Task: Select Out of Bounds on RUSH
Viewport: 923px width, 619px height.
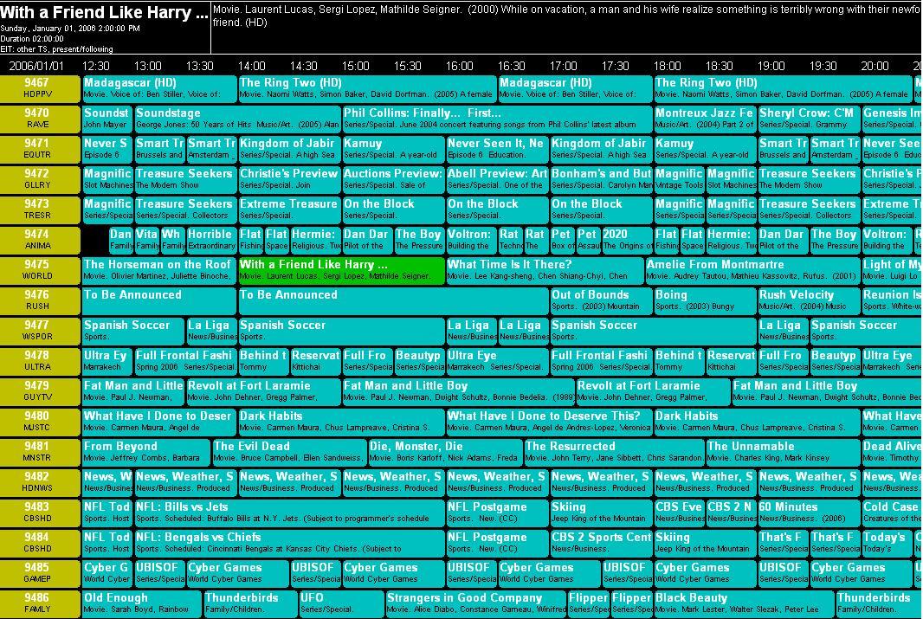Action: [601, 300]
